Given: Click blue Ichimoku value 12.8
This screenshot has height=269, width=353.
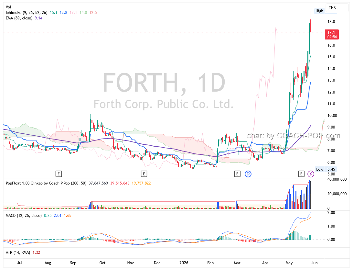Looking at the screenshot, I should tap(63, 13).
